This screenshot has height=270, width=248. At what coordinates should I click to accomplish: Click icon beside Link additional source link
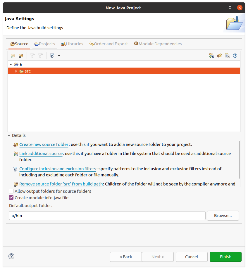pos(16,154)
